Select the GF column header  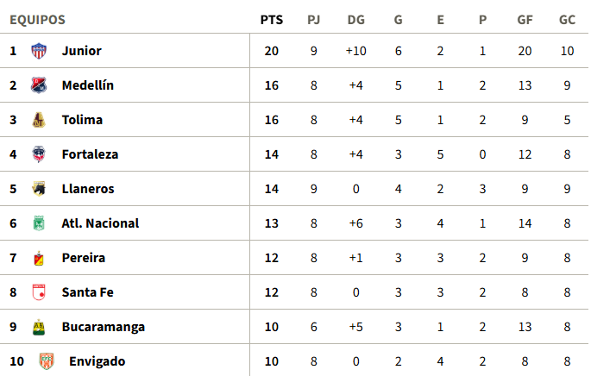[525, 20]
